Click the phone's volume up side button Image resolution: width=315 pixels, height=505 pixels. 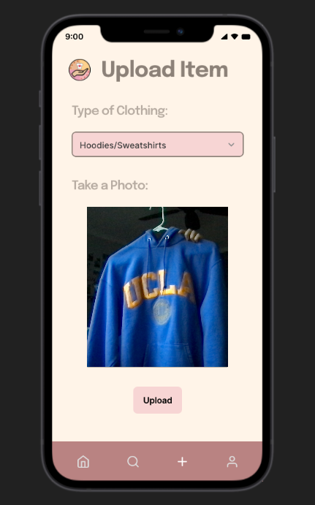pos(40,143)
